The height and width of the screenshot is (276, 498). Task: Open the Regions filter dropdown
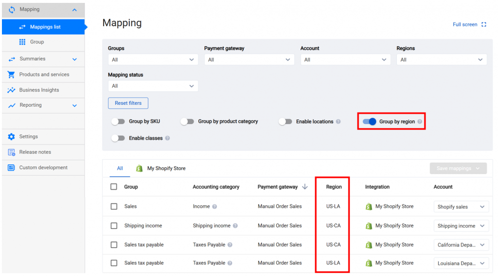[441, 60]
